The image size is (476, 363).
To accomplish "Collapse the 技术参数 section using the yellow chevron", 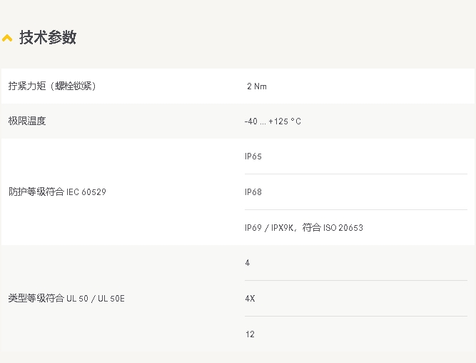I will coord(7,39).
